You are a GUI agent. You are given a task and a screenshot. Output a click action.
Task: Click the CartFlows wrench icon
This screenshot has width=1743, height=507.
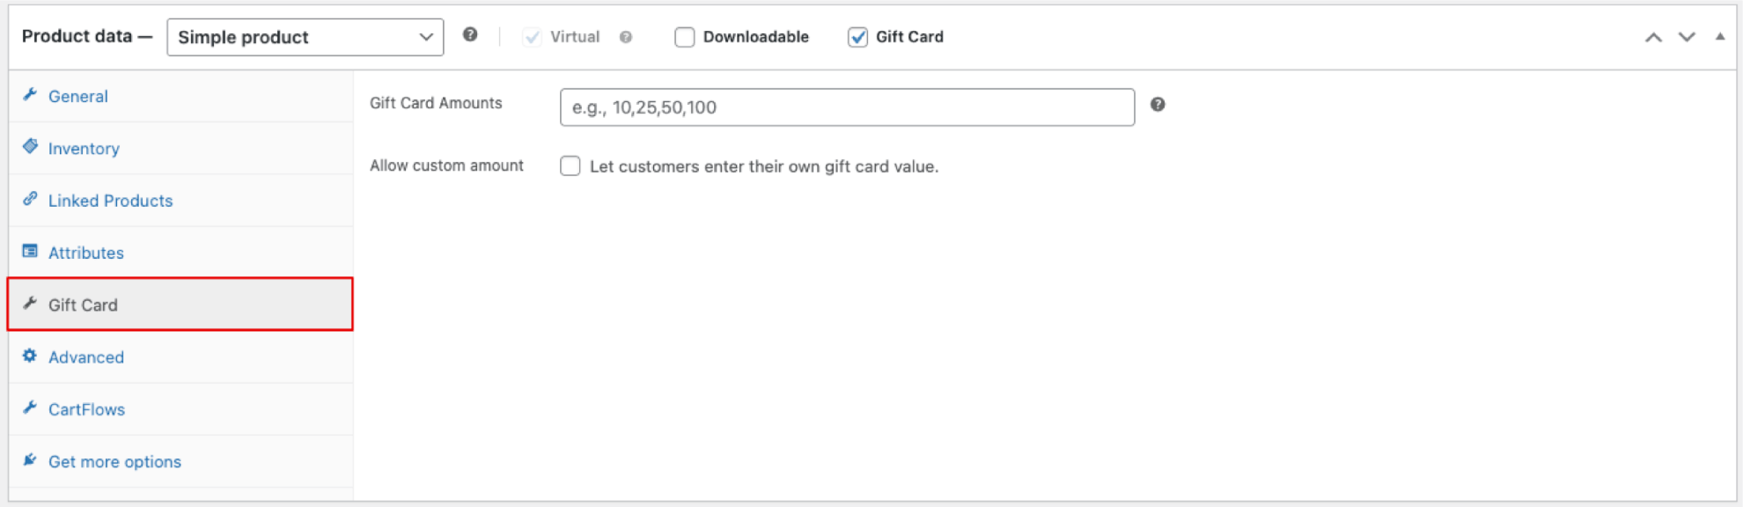(x=29, y=408)
